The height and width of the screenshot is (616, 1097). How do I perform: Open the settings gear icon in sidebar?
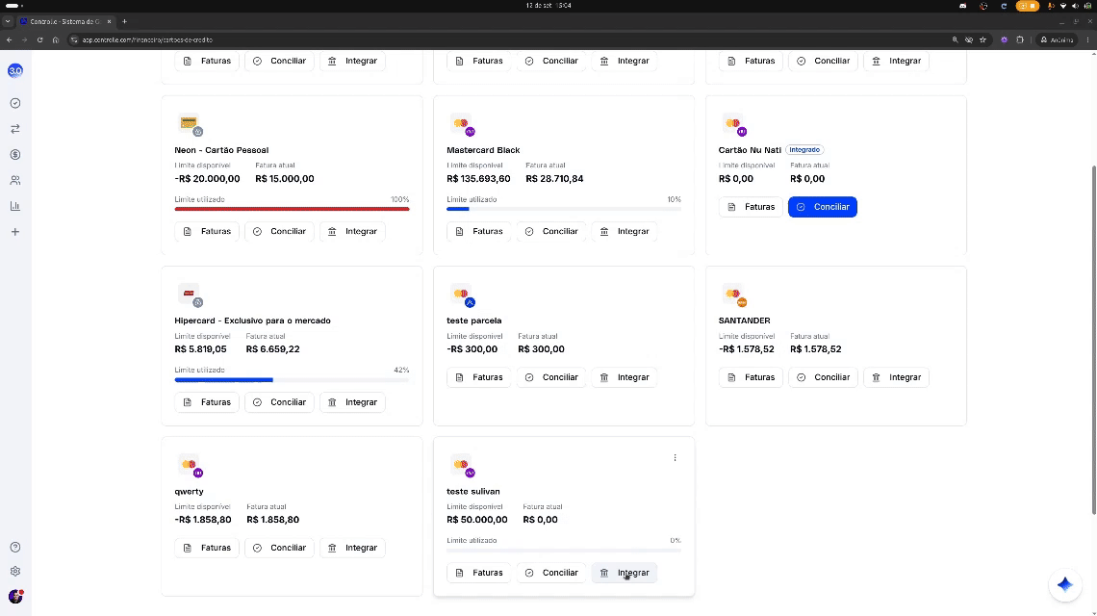[15, 571]
